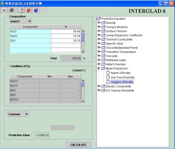The image size is (175, 149).
Task: Select Huggins (Silicate) equation
Action: coord(122,82)
